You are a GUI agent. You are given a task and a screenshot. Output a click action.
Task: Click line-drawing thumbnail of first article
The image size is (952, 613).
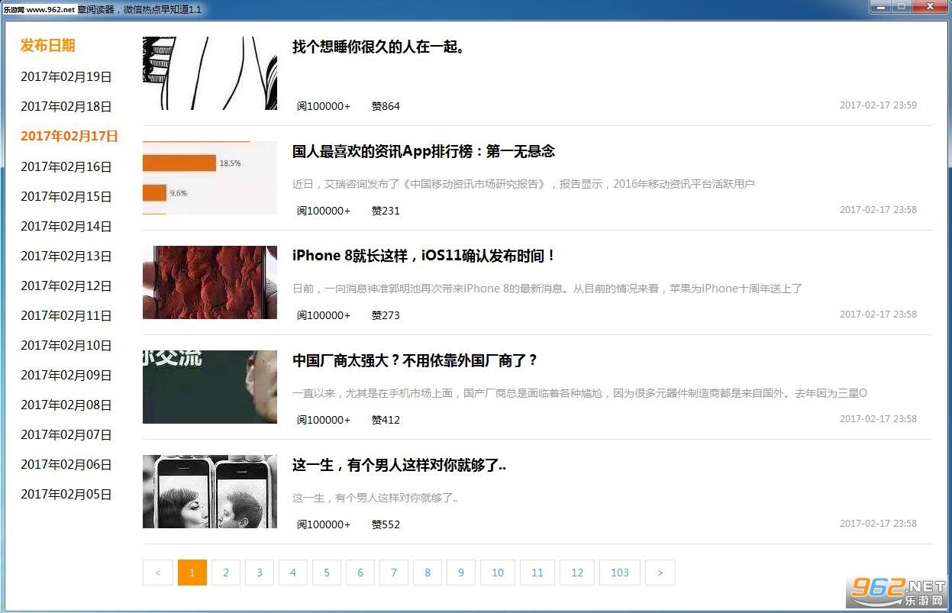[210, 73]
